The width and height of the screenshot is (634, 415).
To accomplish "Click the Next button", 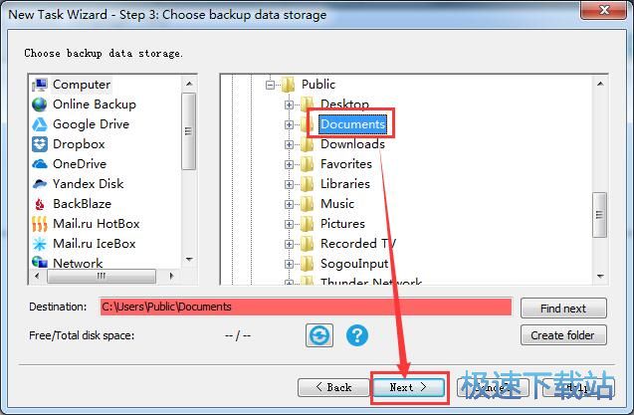I will (408, 387).
